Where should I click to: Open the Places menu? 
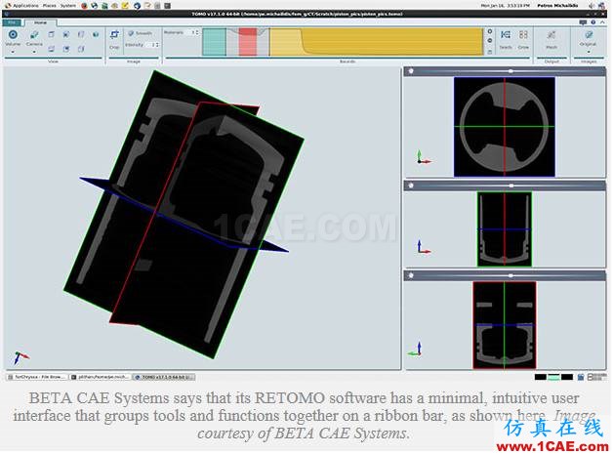tap(49, 6)
